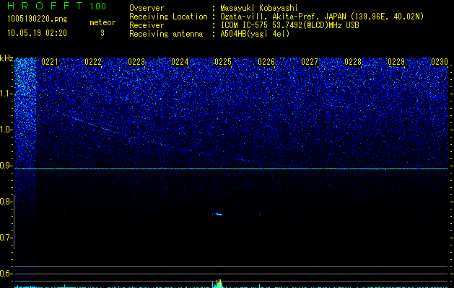Select the Ogata-vill. Akita-Pref. JAPAN location text

pos(322,17)
